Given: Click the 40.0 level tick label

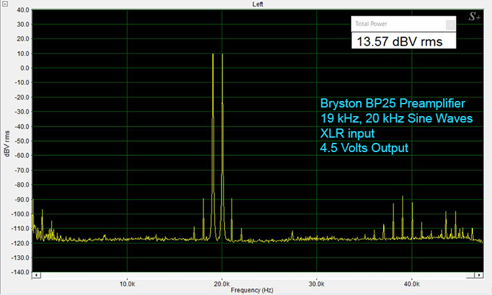Looking at the screenshot, I should pos(22,10).
